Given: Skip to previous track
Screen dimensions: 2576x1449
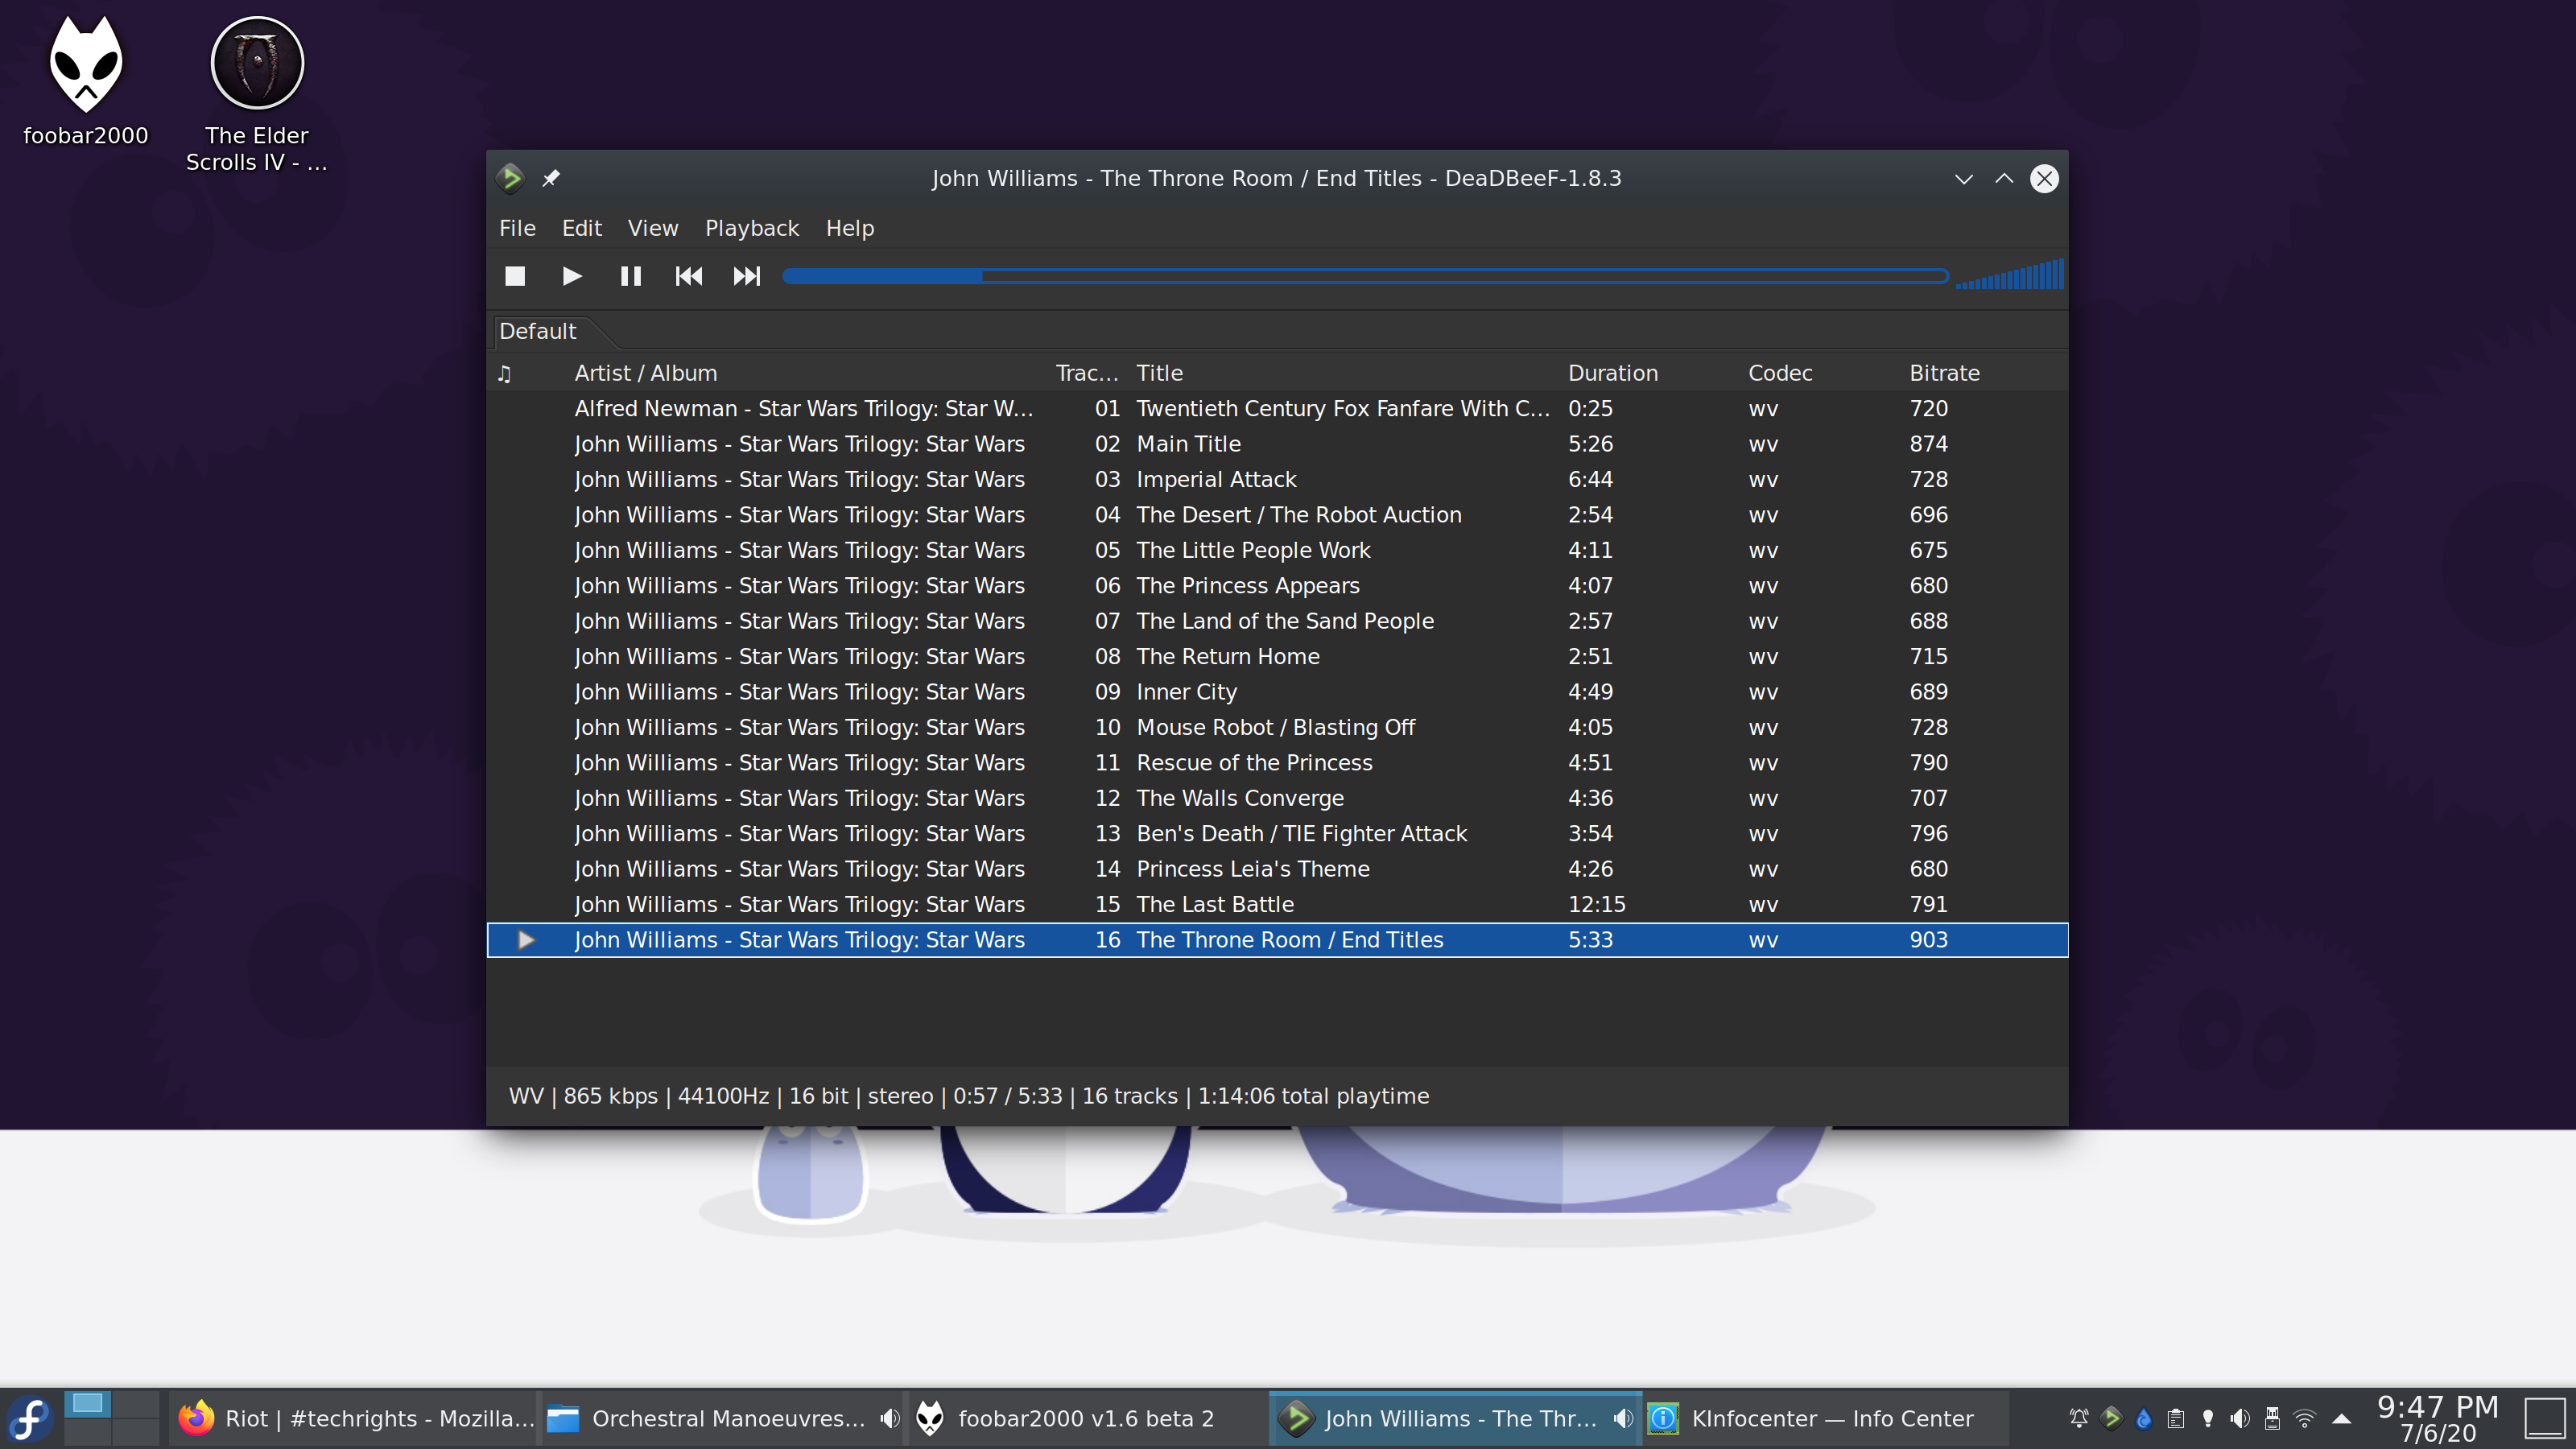Looking at the screenshot, I should tap(688, 276).
